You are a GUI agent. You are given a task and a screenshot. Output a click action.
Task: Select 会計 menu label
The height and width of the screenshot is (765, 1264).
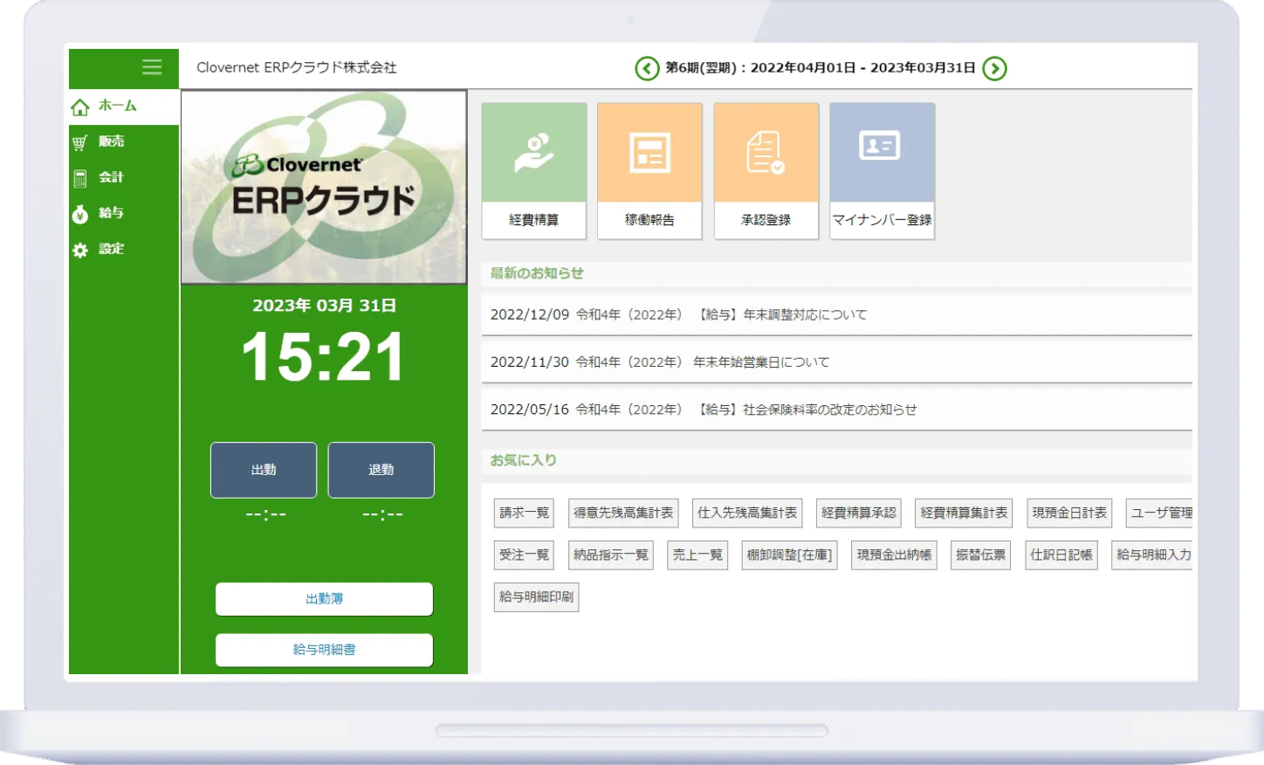(x=111, y=177)
